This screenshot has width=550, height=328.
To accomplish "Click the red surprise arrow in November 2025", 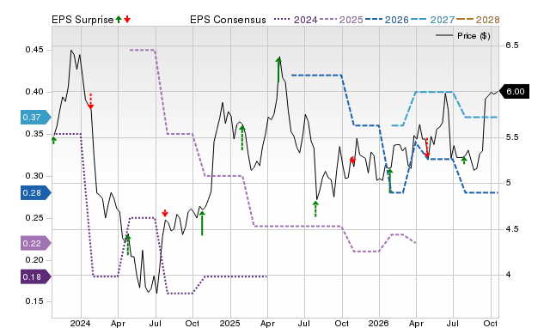I will tap(352, 161).
